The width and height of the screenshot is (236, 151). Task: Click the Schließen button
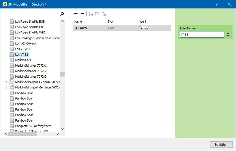[221, 144]
